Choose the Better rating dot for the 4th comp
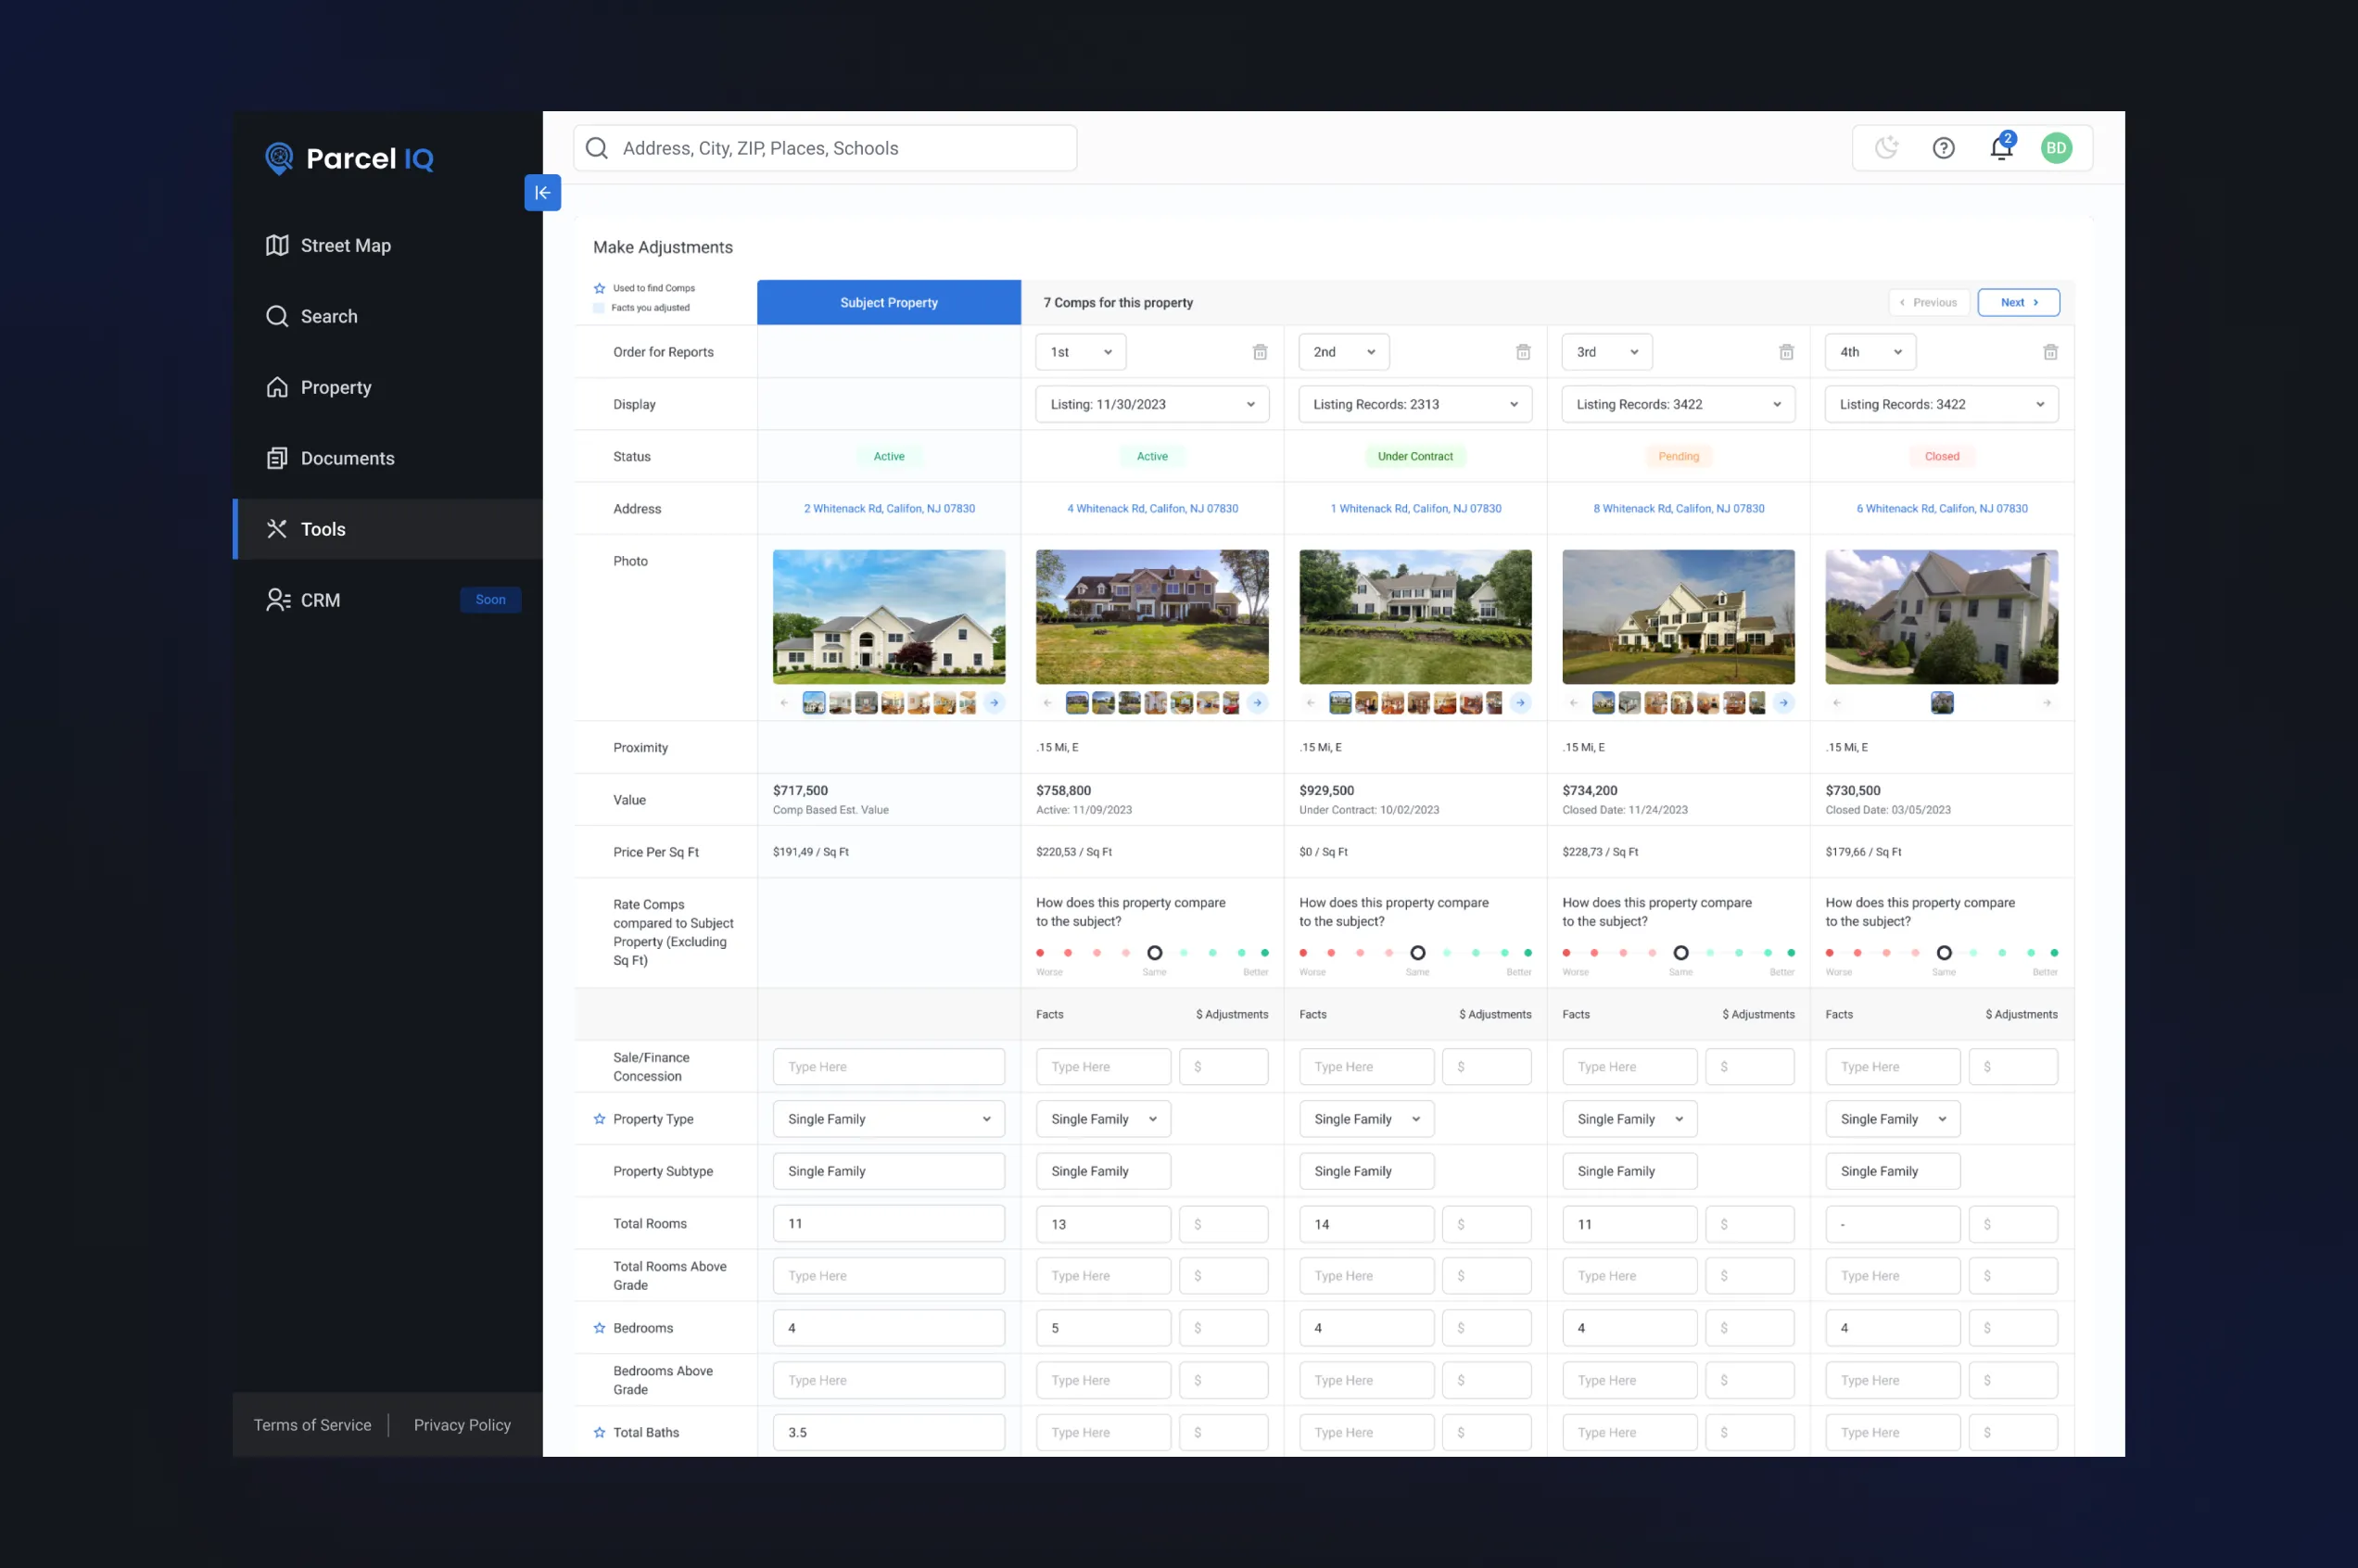Image resolution: width=2358 pixels, height=1568 pixels. [2054, 953]
